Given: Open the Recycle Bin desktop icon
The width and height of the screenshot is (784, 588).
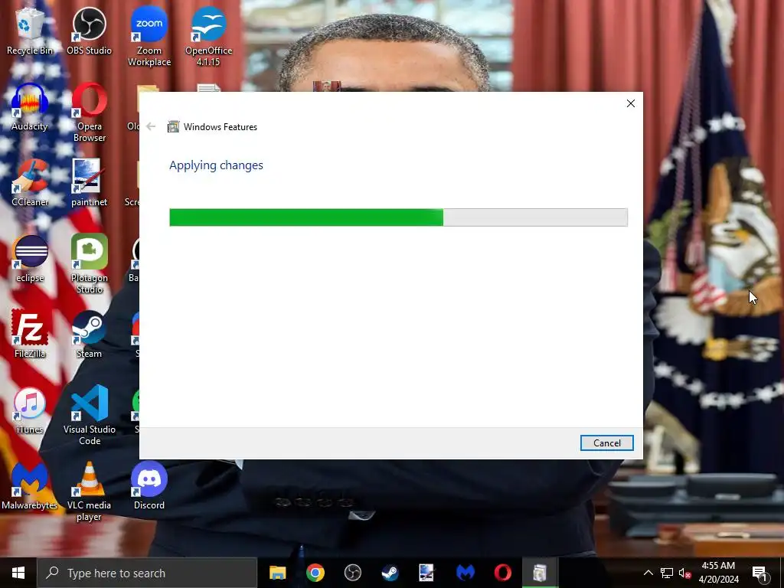Looking at the screenshot, I should (x=30, y=31).
